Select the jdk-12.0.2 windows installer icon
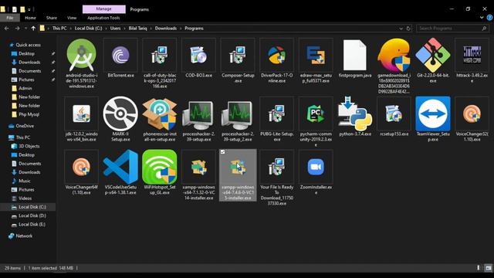494x278 pixels. (x=81, y=114)
